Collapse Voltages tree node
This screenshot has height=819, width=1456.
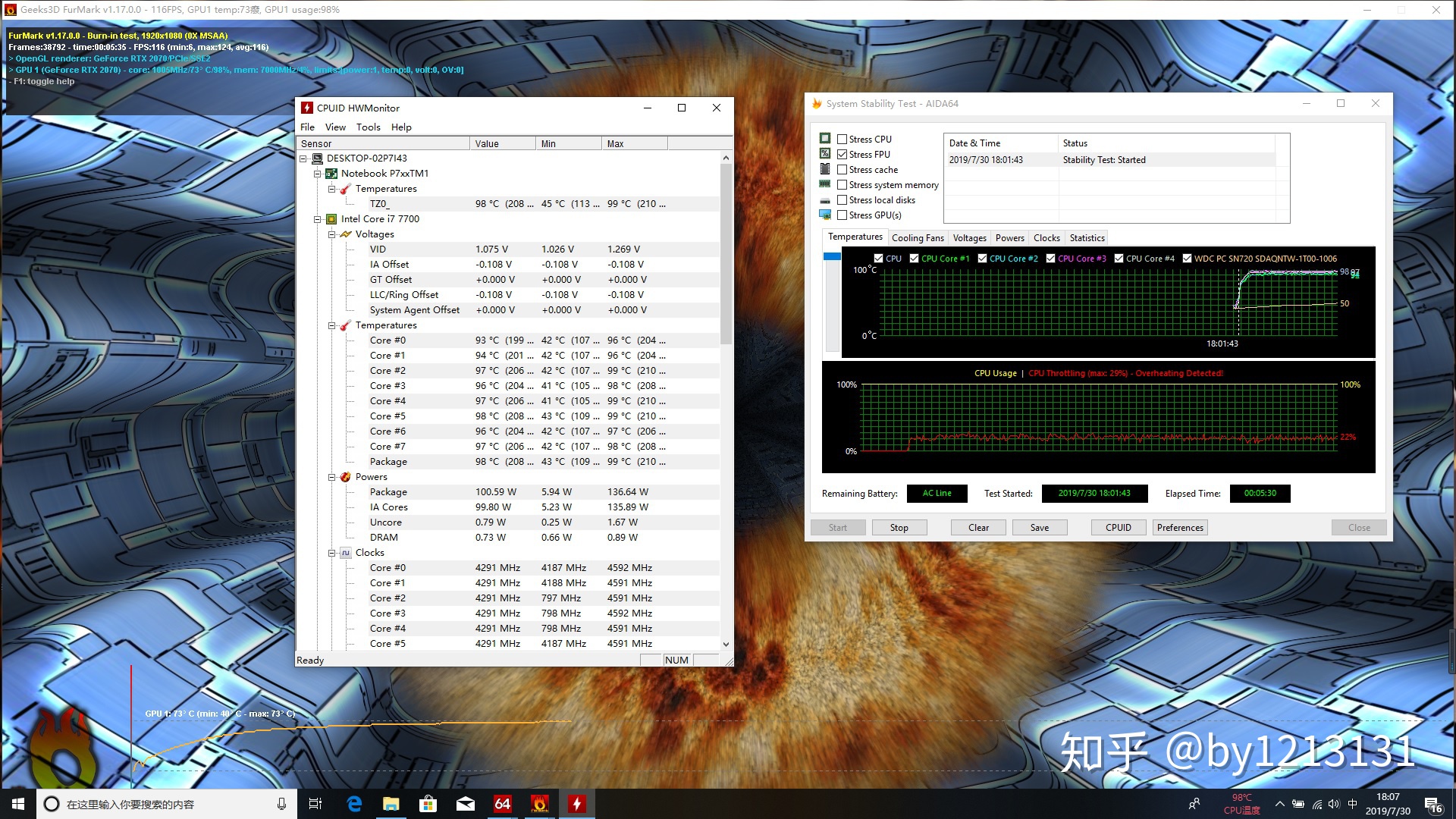click(x=331, y=234)
